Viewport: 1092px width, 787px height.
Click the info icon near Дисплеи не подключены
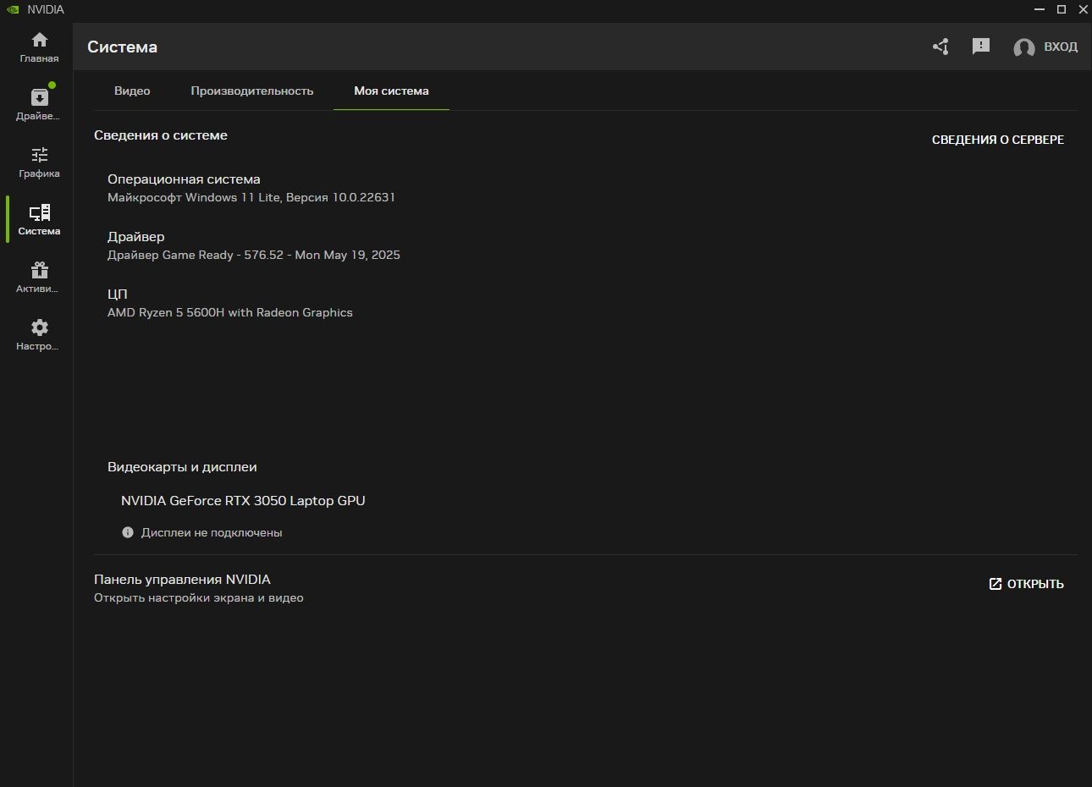pyautogui.click(x=128, y=532)
